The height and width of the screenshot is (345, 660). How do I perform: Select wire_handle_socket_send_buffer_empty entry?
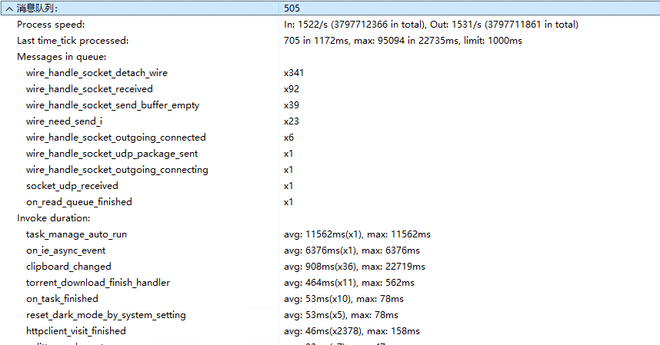click(x=107, y=105)
